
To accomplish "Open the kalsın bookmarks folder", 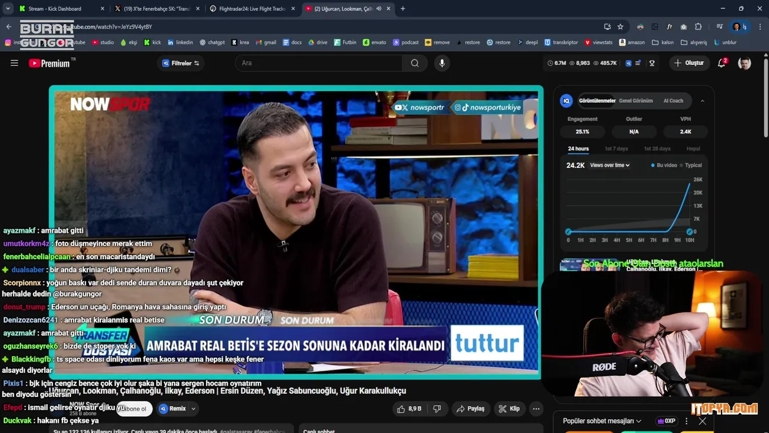I will click(x=663, y=43).
